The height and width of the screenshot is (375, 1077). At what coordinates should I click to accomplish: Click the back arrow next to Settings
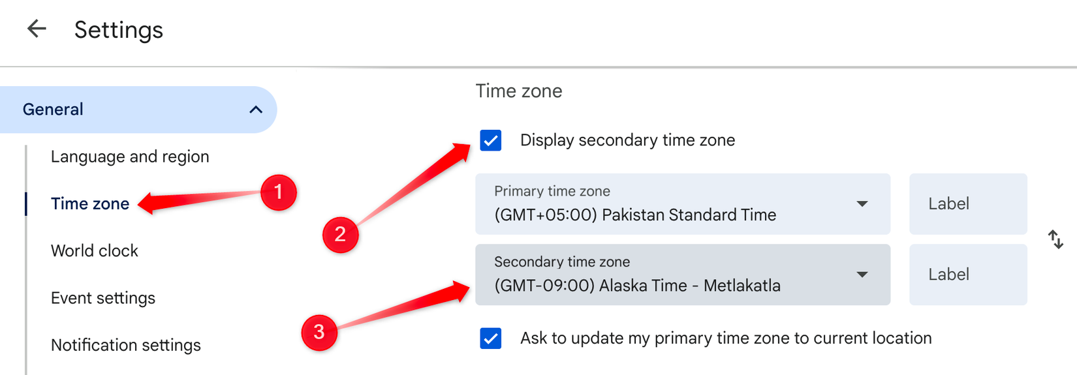pos(37,29)
